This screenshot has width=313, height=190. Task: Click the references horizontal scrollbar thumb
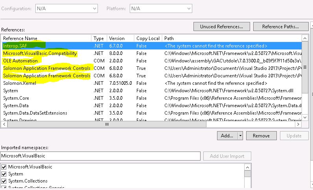[x=107, y=124]
